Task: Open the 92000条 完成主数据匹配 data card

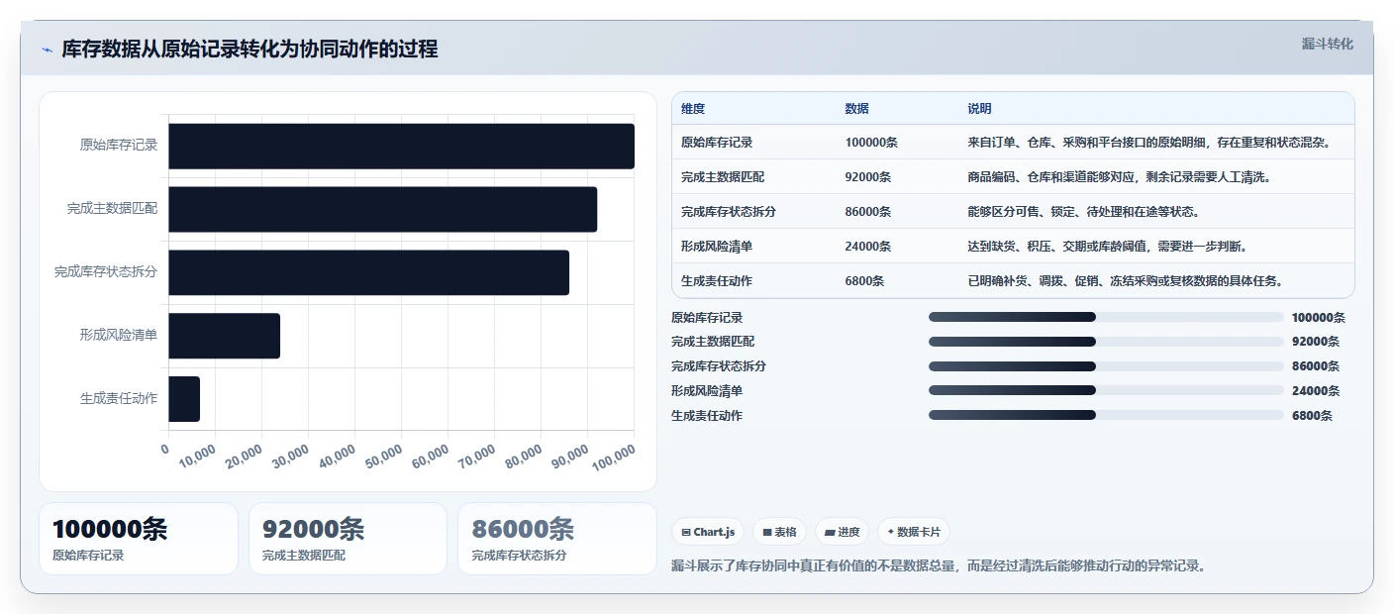Action: tap(348, 539)
